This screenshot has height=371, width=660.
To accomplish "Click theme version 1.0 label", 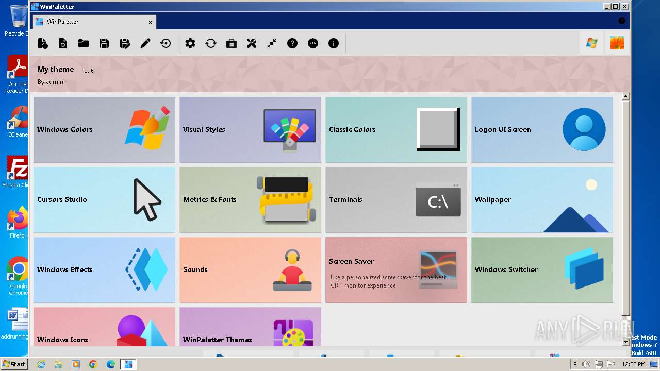I will tap(89, 71).
